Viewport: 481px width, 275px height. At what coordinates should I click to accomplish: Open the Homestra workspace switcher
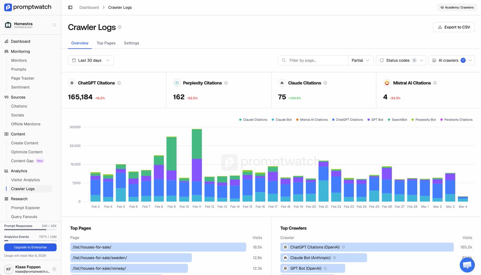(30, 25)
